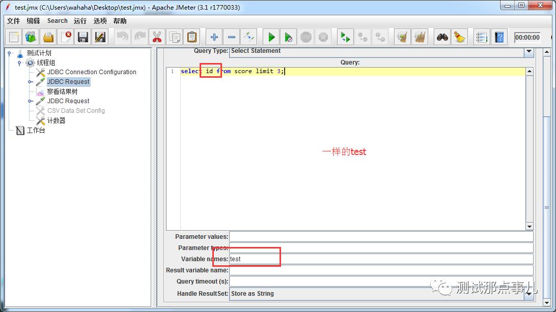Open the 帮助 menu
The image size is (556, 312).
pos(120,21)
